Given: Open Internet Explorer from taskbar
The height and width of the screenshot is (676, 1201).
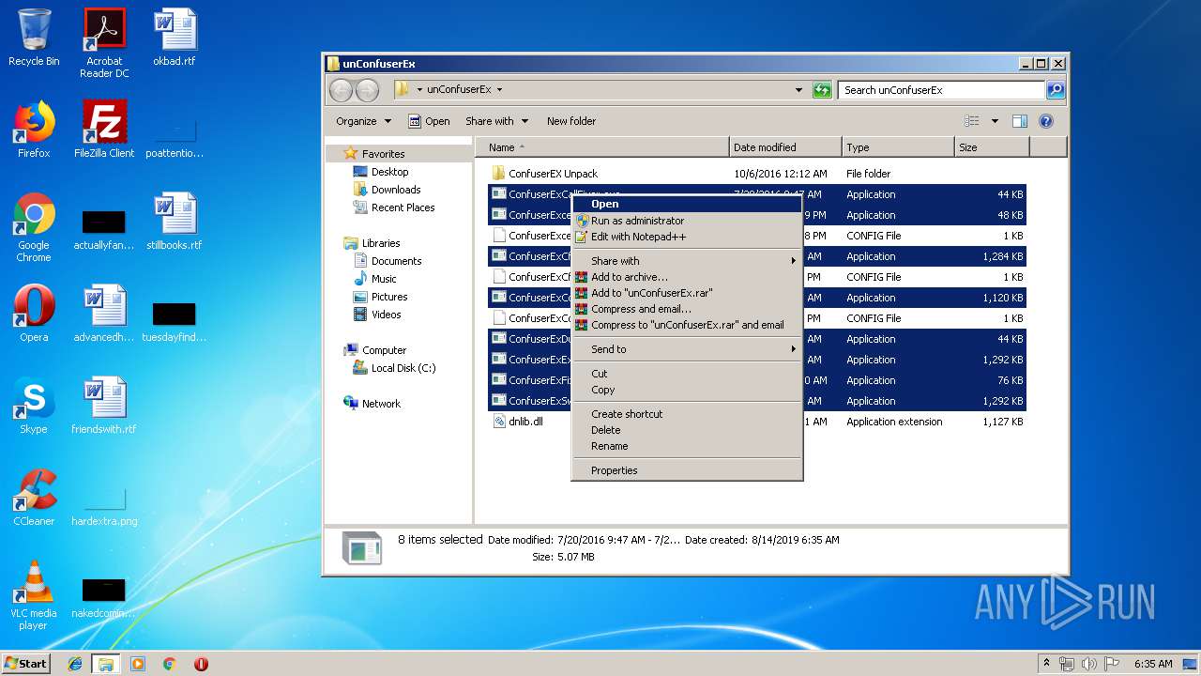Looking at the screenshot, I should point(75,664).
